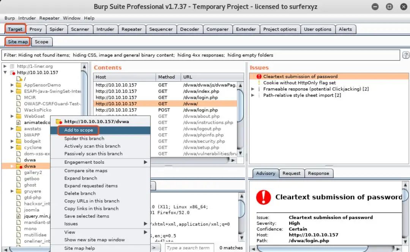Open the View submenu in context menu
This screenshot has width=410, height=252.
click(x=100, y=232)
